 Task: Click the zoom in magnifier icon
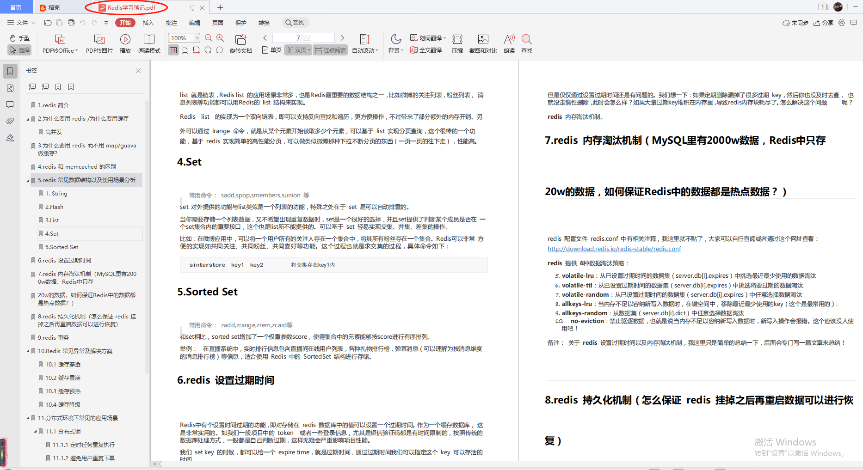[x=220, y=38]
